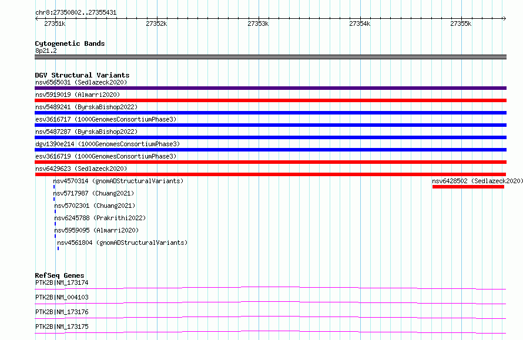Image resolution: width=523 pixels, height=340 pixels.
Task: Click the 27351k ruler position
Action: coord(55,23)
